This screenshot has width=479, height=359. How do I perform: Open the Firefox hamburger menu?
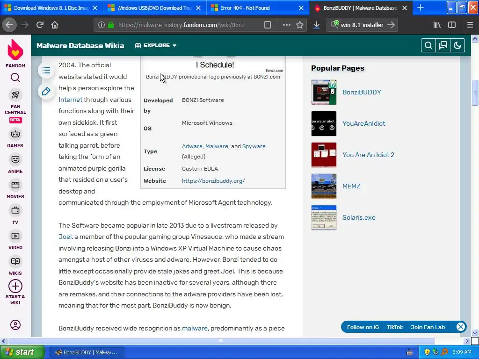point(470,25)
